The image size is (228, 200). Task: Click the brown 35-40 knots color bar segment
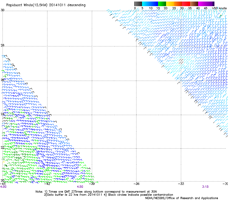click(194, 4)
